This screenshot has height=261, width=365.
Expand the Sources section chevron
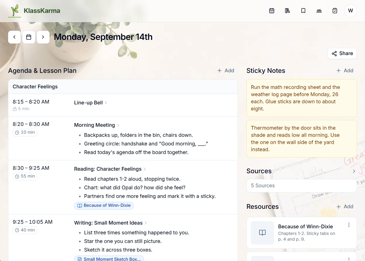pyautogui.click(x=354, y=171)
